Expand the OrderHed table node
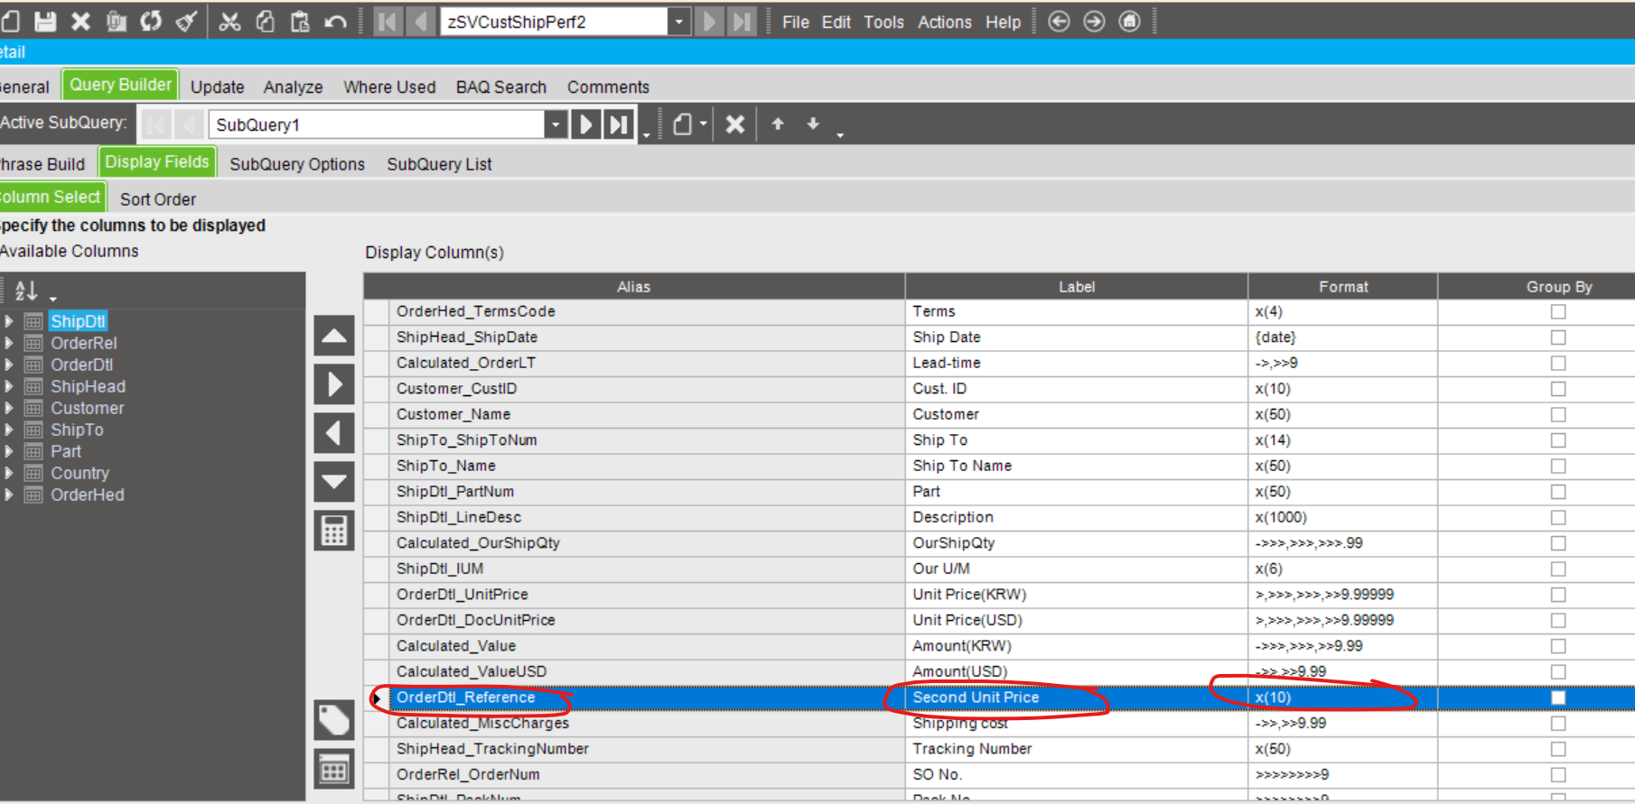 coord(8,494)
